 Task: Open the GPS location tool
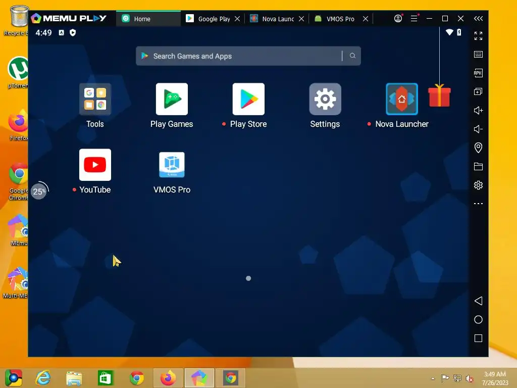tap(478, 148)
